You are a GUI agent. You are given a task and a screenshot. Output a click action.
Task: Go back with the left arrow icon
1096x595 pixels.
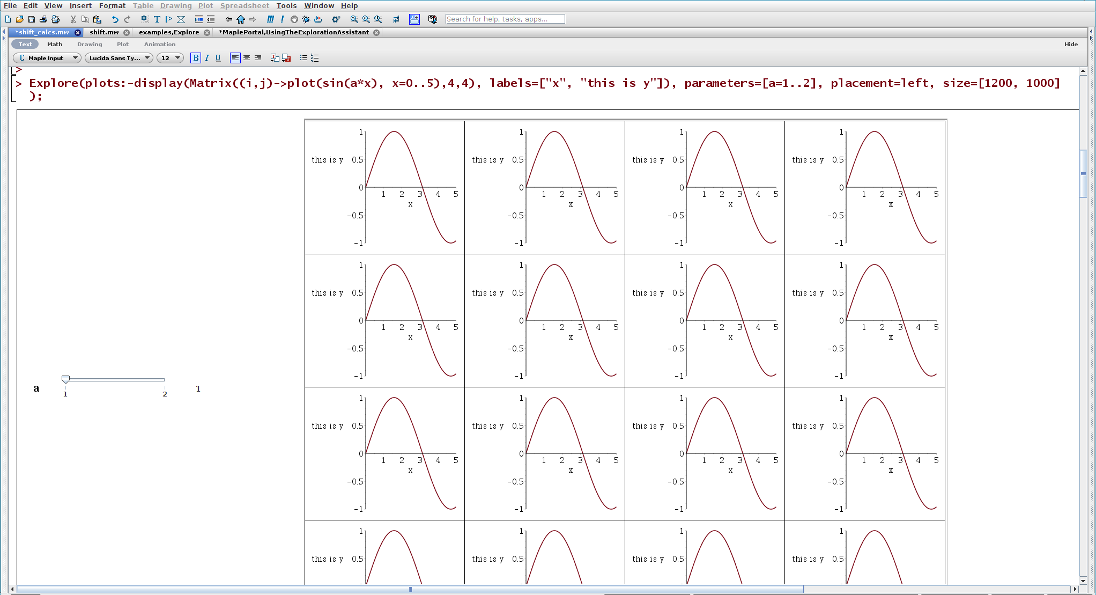tap(229, 19)
